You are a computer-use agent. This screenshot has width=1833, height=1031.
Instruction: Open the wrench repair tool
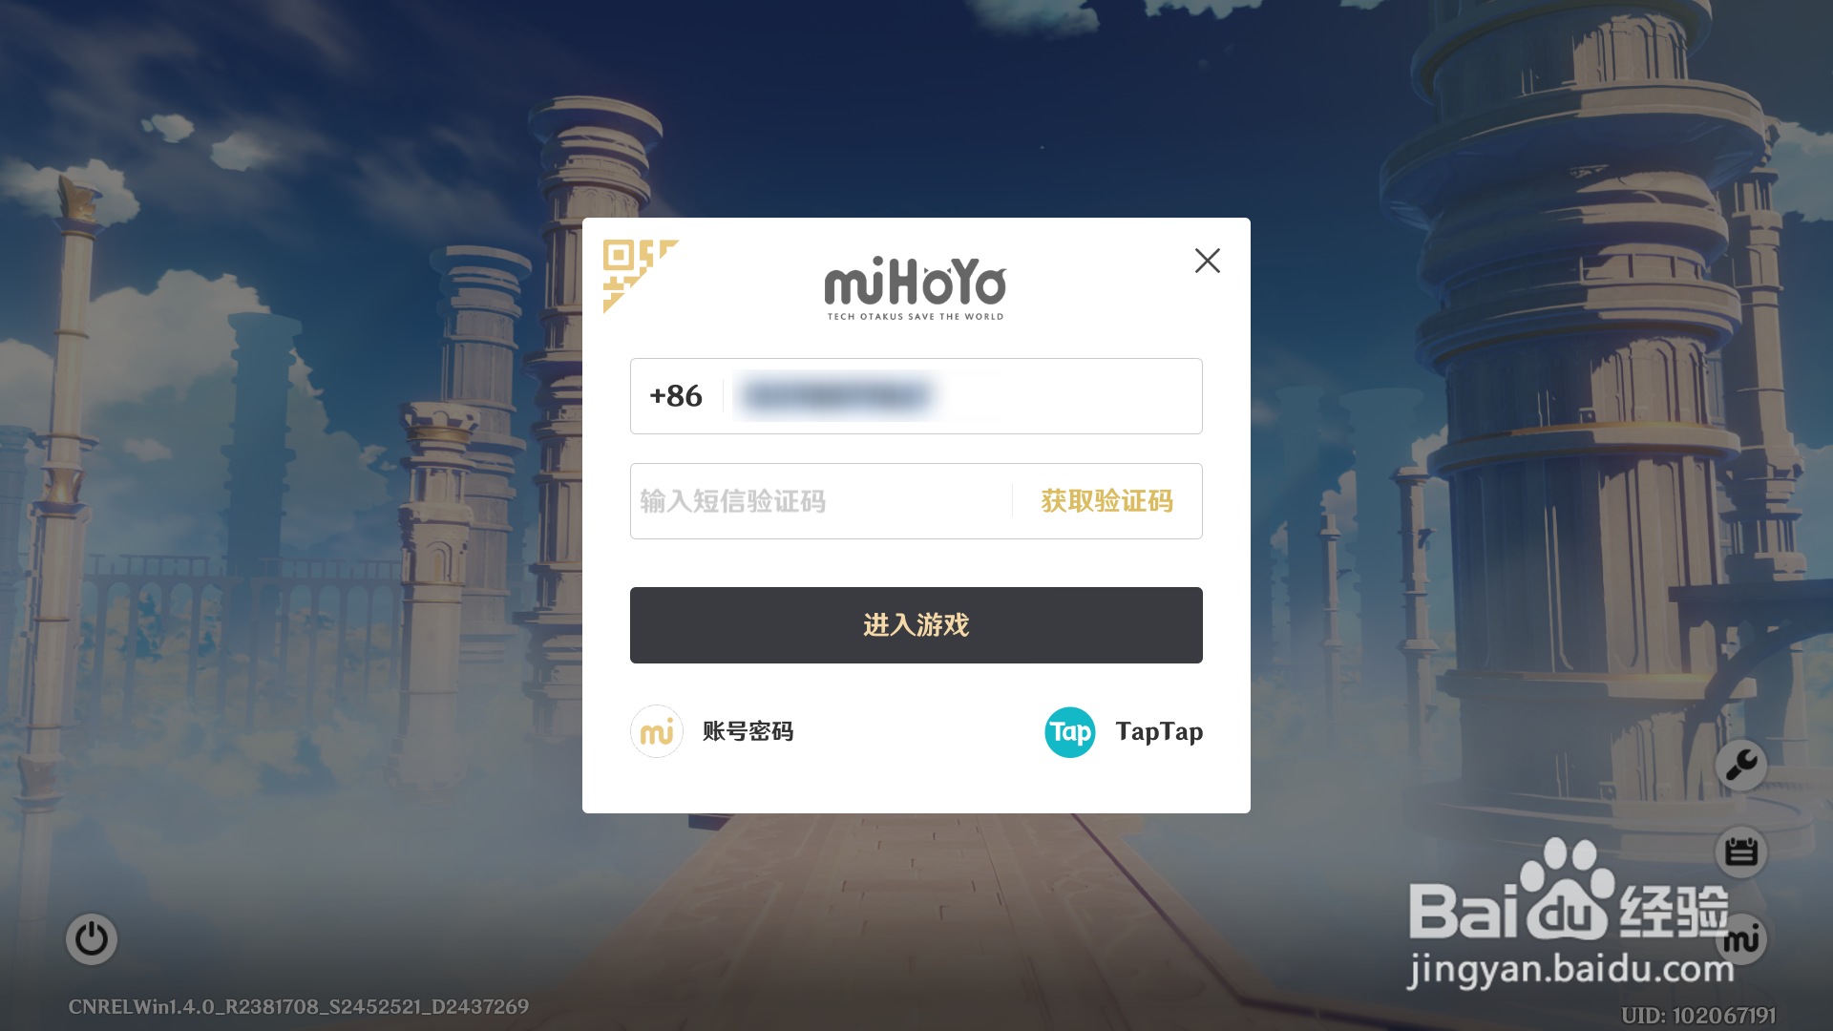point(1741,765)
